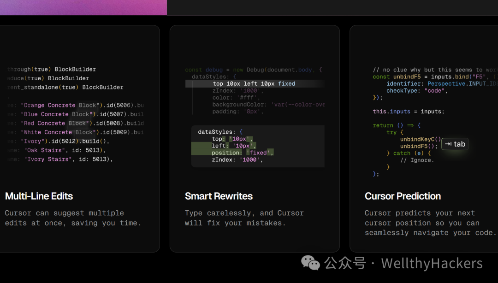Click the '// no clue why but this seems' comment
Screen dimensions: 498x283
coord(435,70)
